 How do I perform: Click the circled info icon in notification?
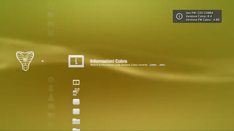179,16
